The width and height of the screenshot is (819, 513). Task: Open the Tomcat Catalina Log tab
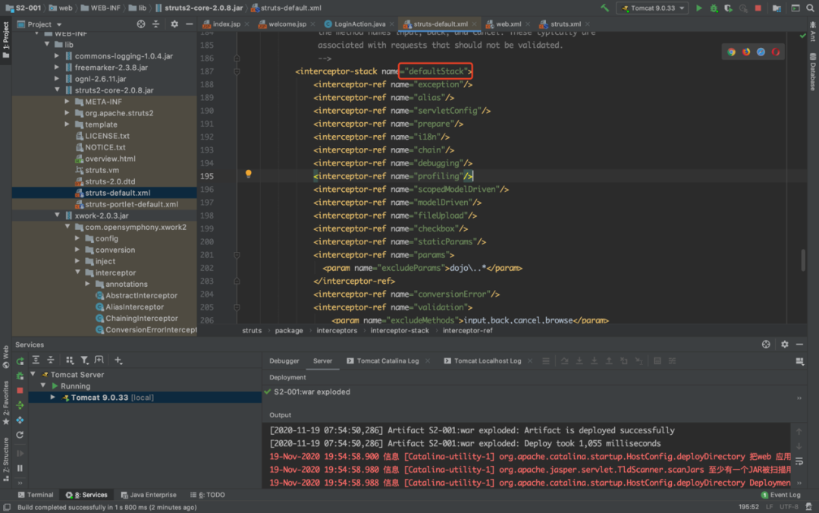pyautogui.click(x=388, y=360)
